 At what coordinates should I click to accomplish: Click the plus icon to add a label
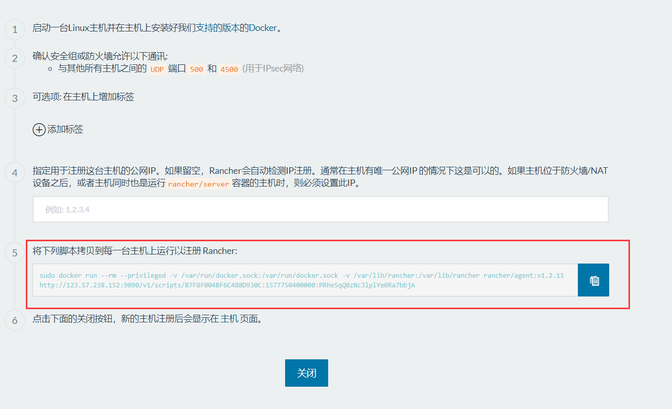tap(39, 130)
